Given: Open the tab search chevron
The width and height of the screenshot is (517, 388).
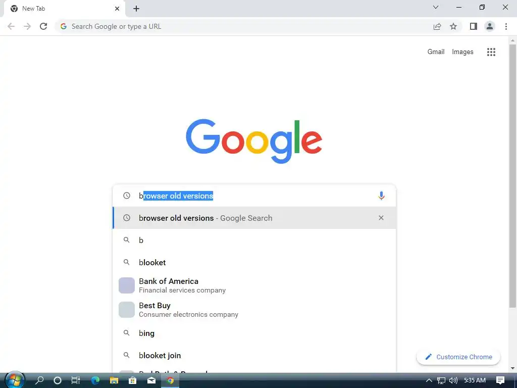Looking at the screenshot, I should coord(436,7).
